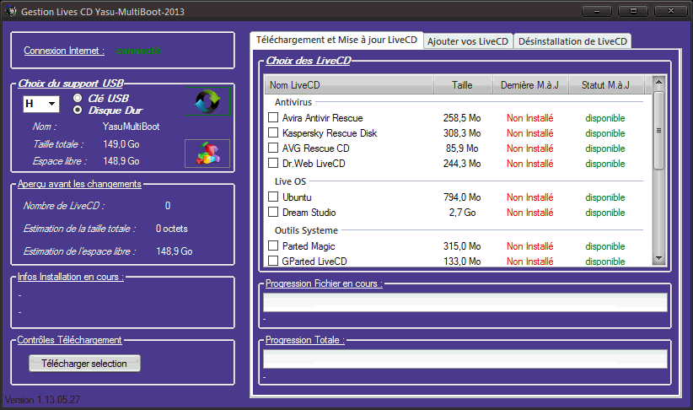Click the Progression Fichier en cours bar
693x410 pixels.
(x=465, y=302)
